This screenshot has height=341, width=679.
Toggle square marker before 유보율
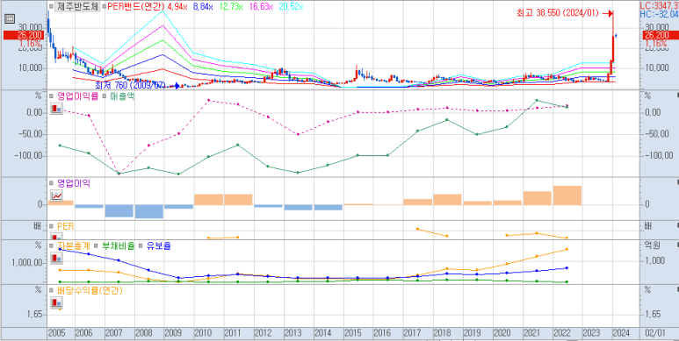(x=140, y=246)
